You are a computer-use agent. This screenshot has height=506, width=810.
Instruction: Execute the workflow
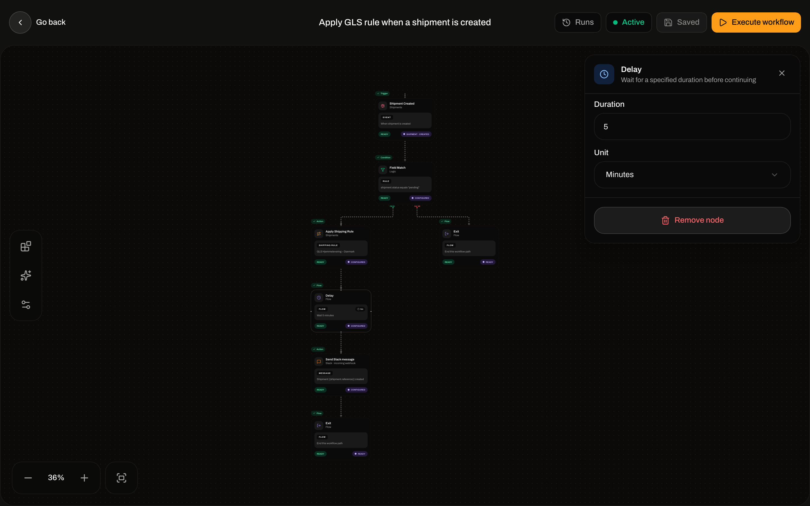coord(756,22)
